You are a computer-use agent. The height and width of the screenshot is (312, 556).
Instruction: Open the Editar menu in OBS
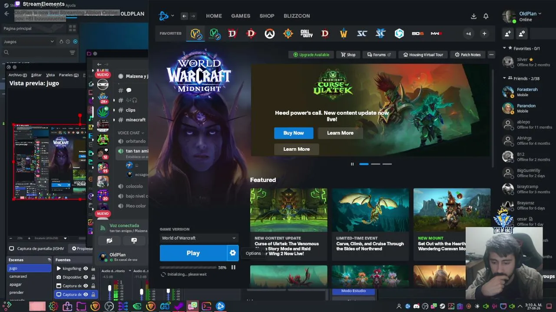coord(36,75)
